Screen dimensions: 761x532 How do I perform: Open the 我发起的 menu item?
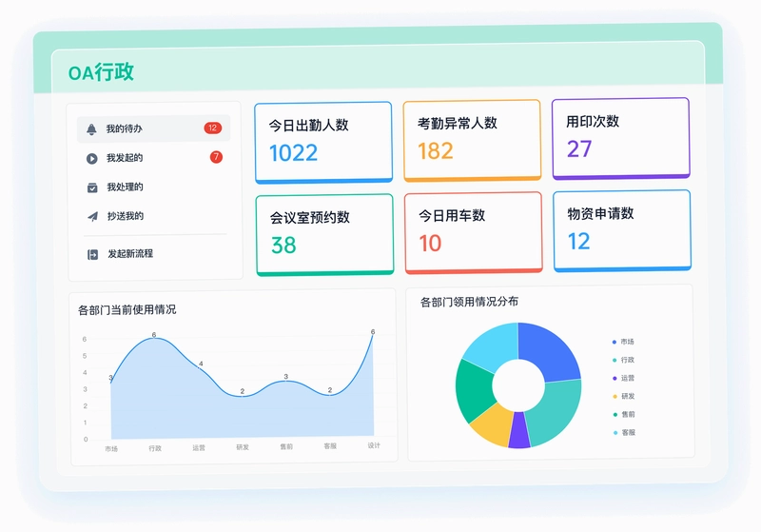153,158
